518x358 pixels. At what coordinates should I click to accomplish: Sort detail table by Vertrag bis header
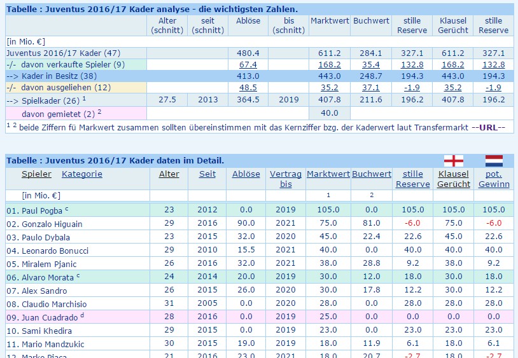286,179
